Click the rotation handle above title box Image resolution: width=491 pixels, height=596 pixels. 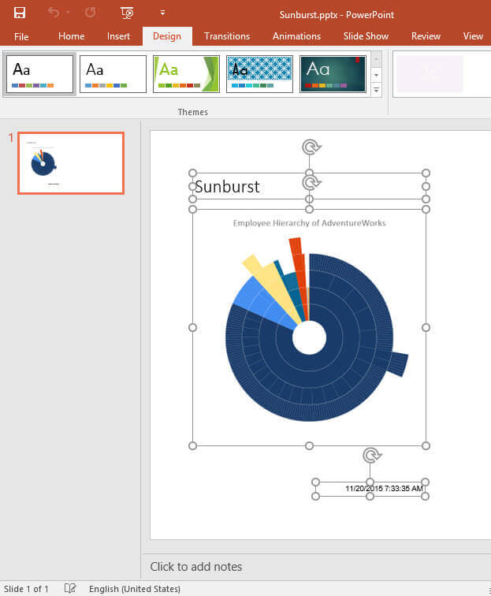[311, 147]
